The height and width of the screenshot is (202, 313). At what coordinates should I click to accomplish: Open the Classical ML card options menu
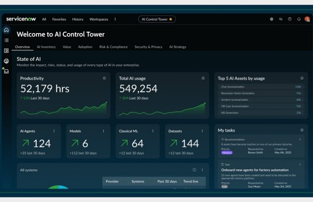(153, 131)
